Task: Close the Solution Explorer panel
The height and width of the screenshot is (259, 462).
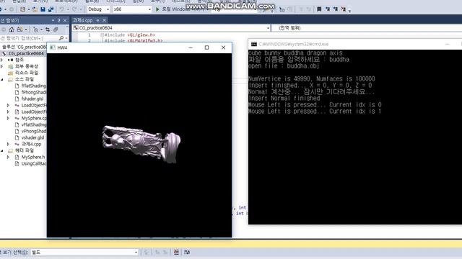Action: click(x=65, y=20)
